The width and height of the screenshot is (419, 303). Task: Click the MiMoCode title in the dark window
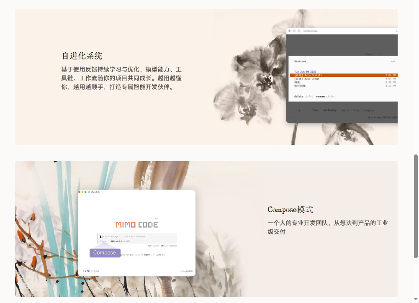coord(311,31)
